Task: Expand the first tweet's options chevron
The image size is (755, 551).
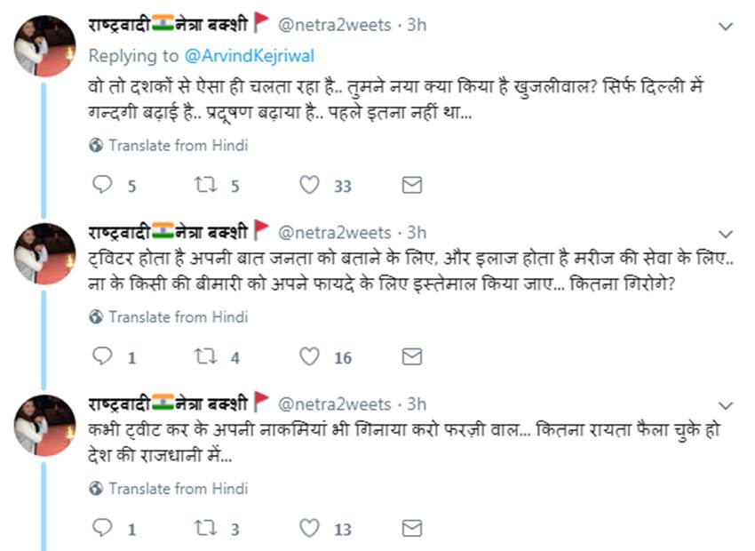Action: [726, 27]
